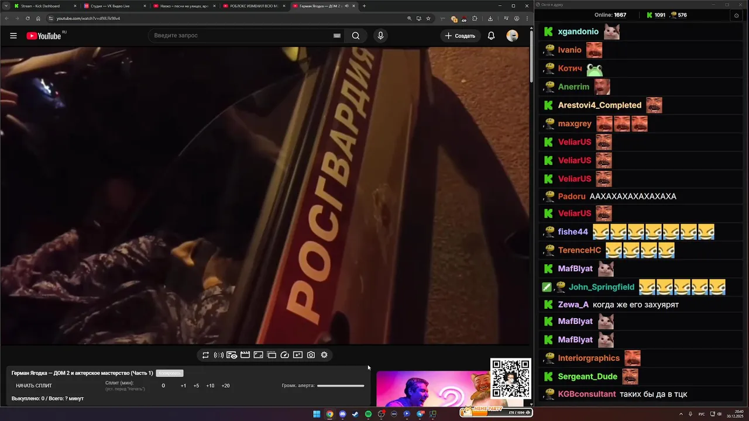The image size is (749, 421).
Task: Open the playback speed gauge icon
Action: (284, 355)
